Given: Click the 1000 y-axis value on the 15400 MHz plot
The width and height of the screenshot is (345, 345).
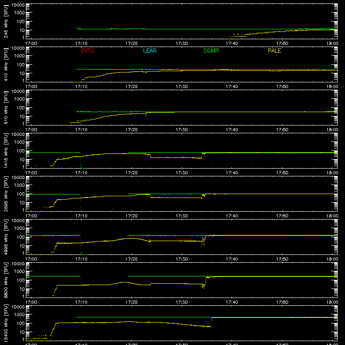Looking at the screenshot, I should click(x=19, y=315).
